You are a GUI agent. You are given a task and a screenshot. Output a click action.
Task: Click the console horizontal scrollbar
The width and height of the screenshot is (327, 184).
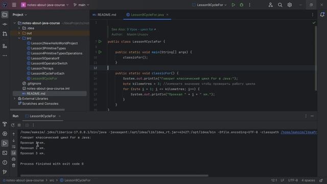point(114,175)
